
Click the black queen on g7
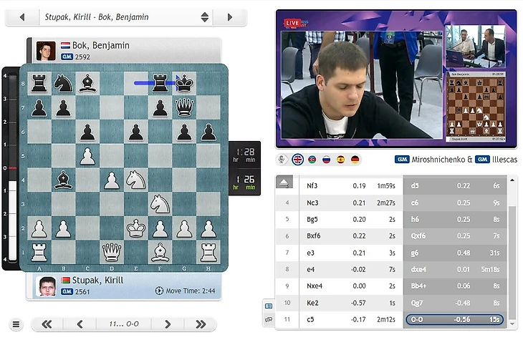184,107
